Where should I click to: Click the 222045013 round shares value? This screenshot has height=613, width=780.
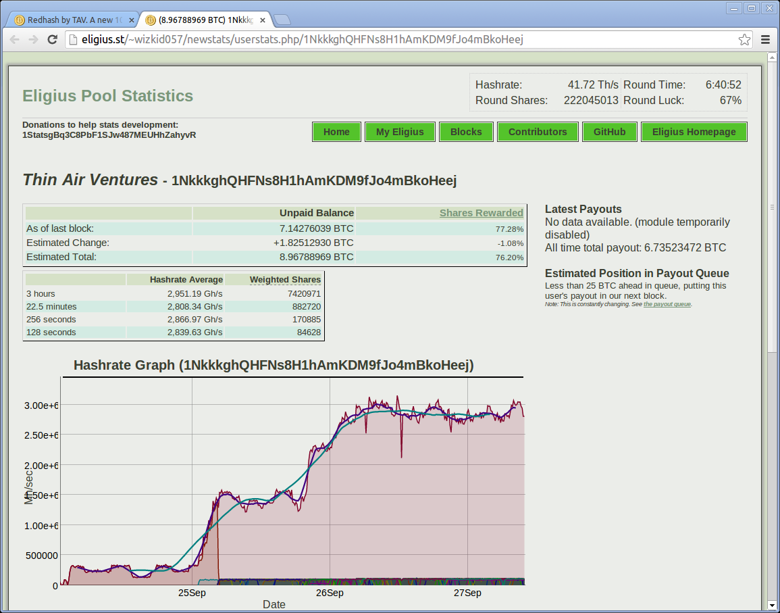click(x=591, y=100)
